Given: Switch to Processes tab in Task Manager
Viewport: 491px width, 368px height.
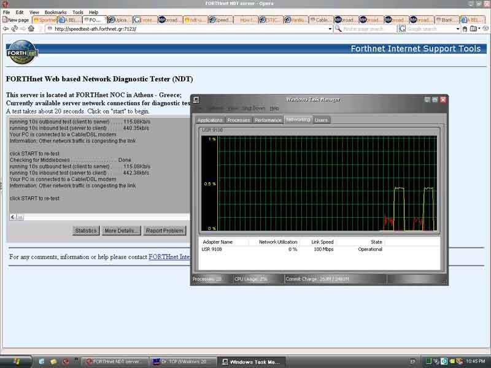Looking at the screenshot, I should point(238,120).
